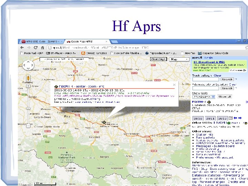The width and height of the screenshot is (248, 186).
Task: Open a new tab with the new-tab button
Action: [x=114, y=42]
